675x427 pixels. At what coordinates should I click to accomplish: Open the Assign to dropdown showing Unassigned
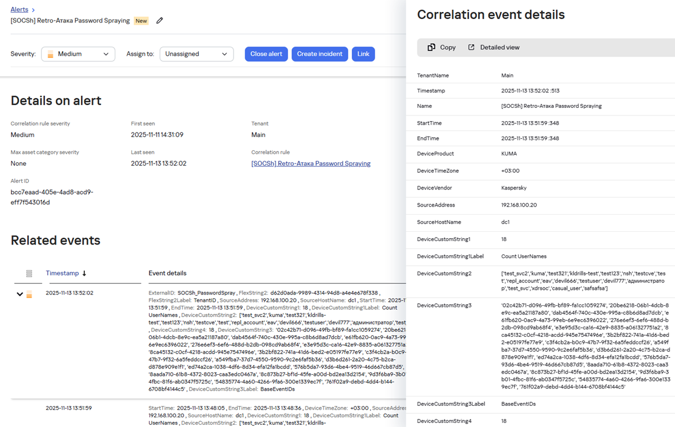197,54
